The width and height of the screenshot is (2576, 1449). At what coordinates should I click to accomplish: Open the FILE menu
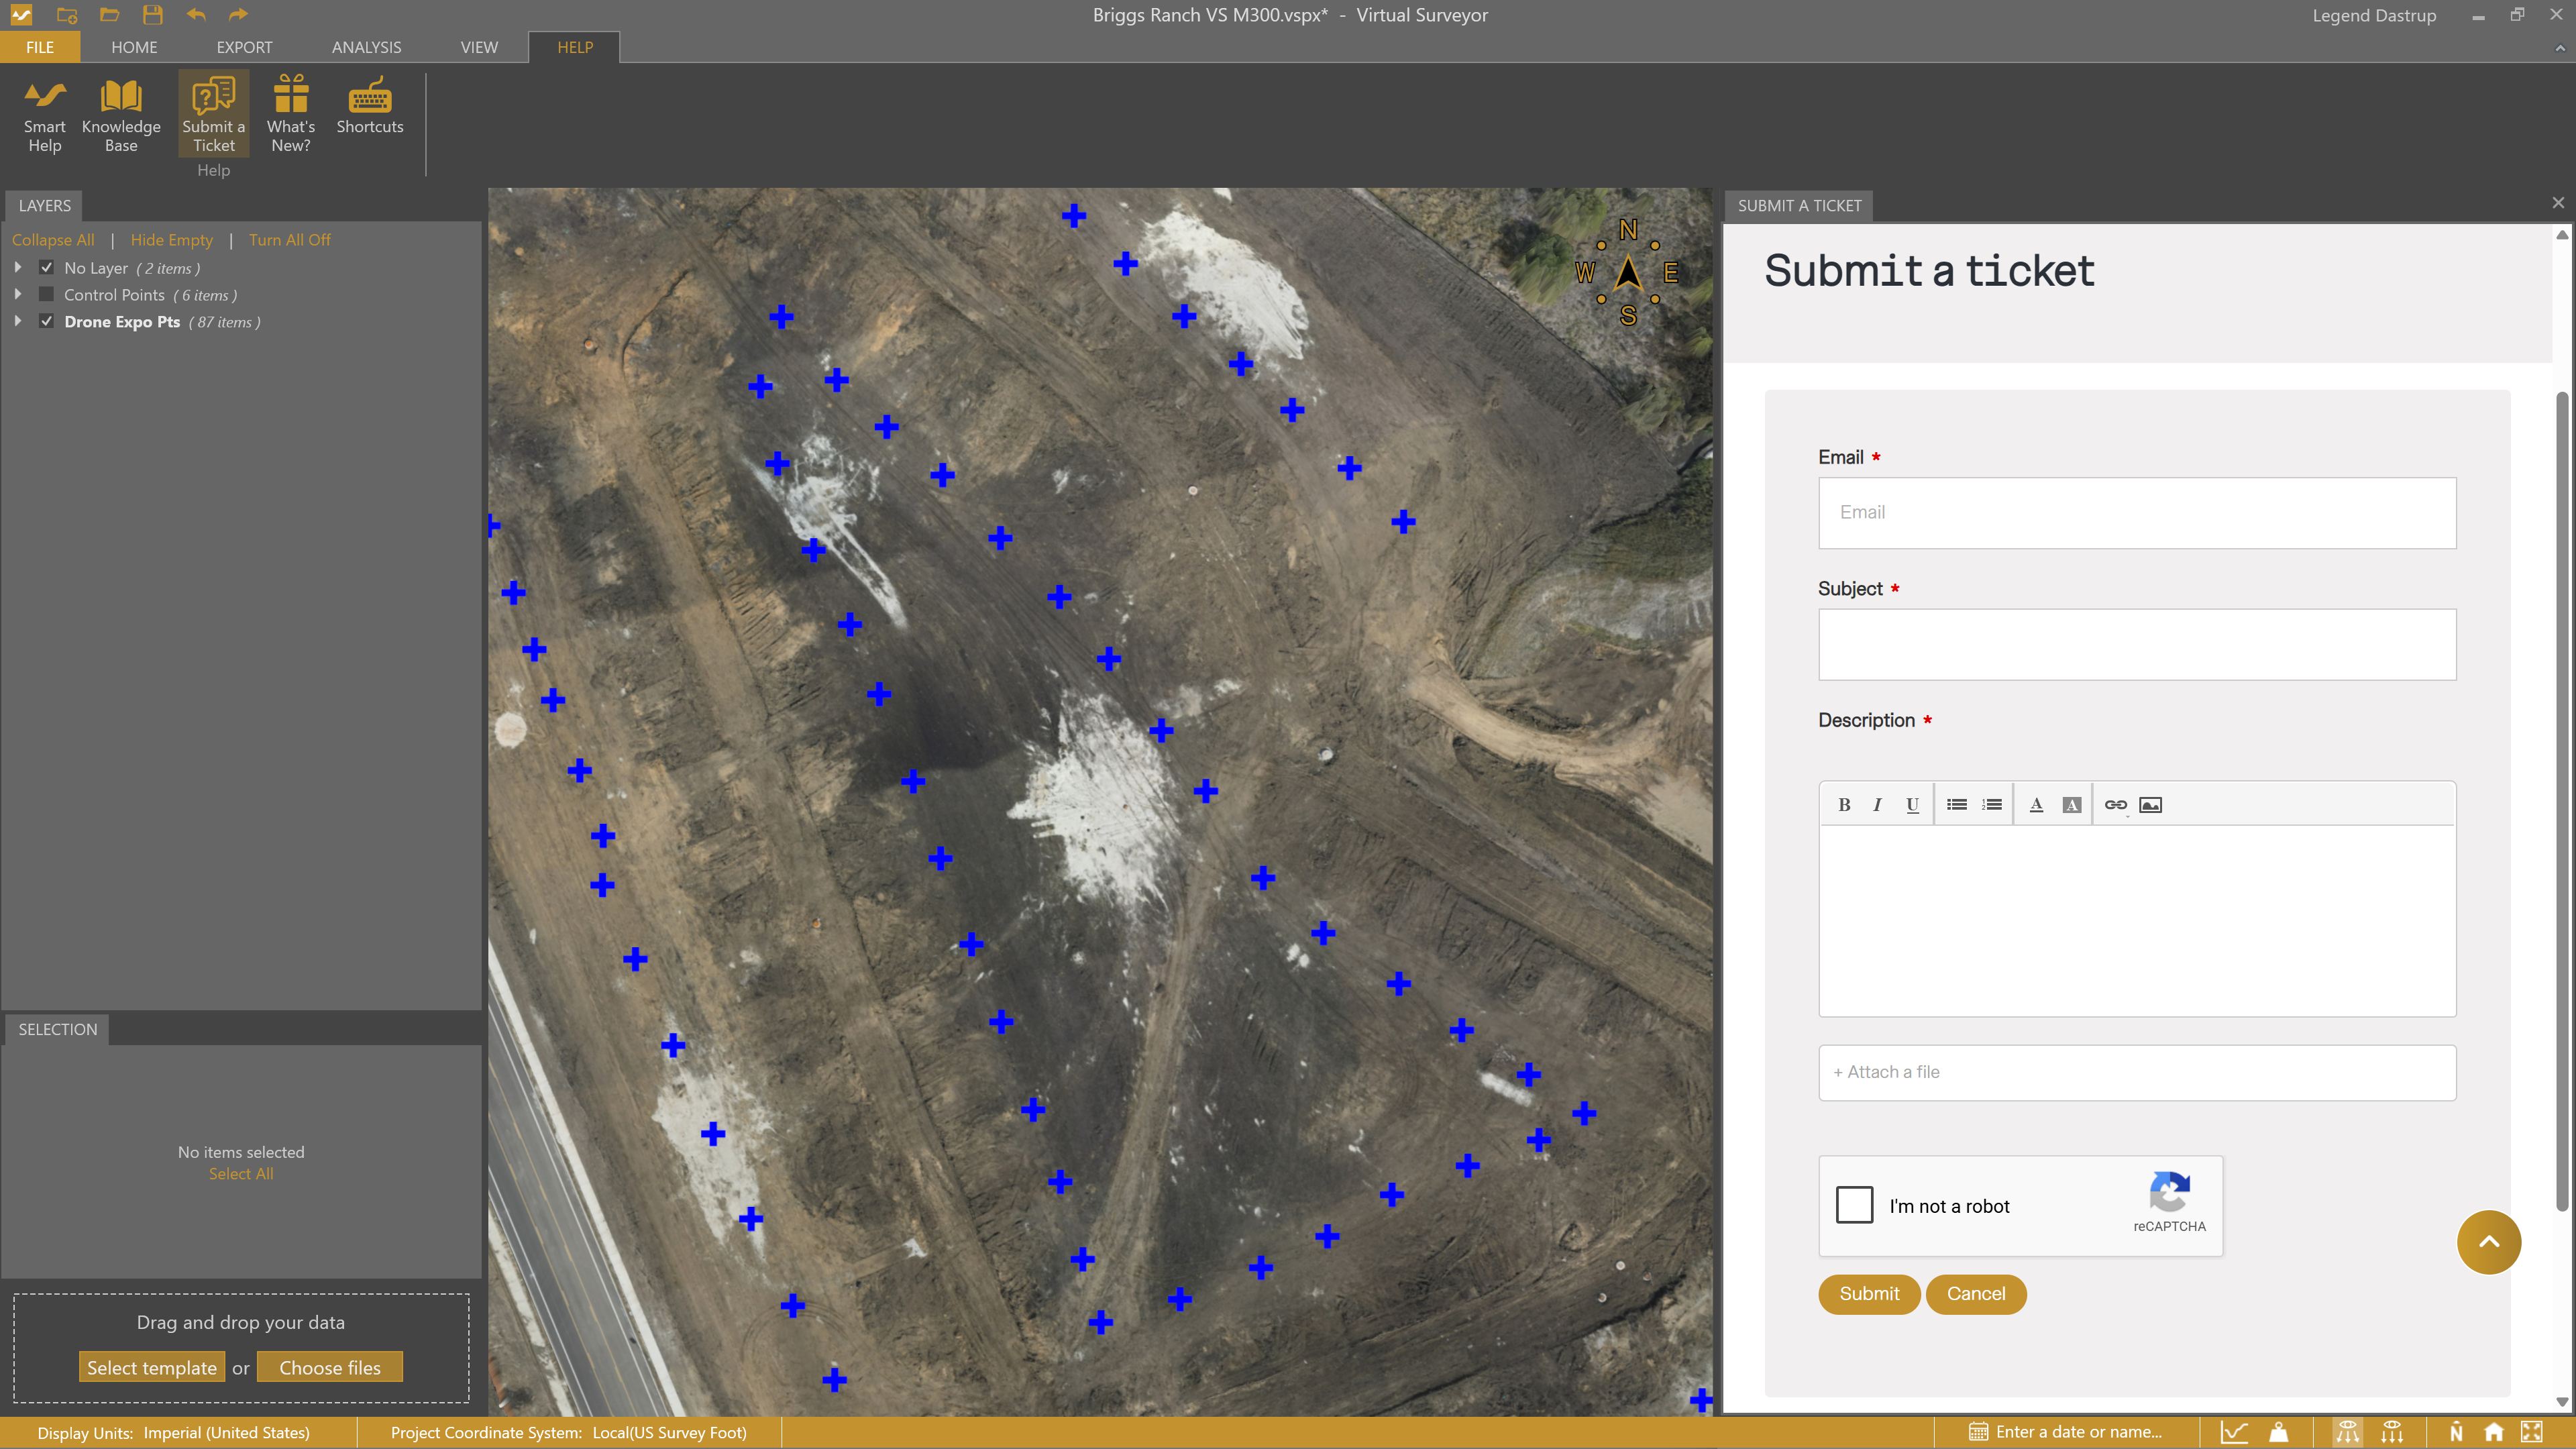[40, 47]
